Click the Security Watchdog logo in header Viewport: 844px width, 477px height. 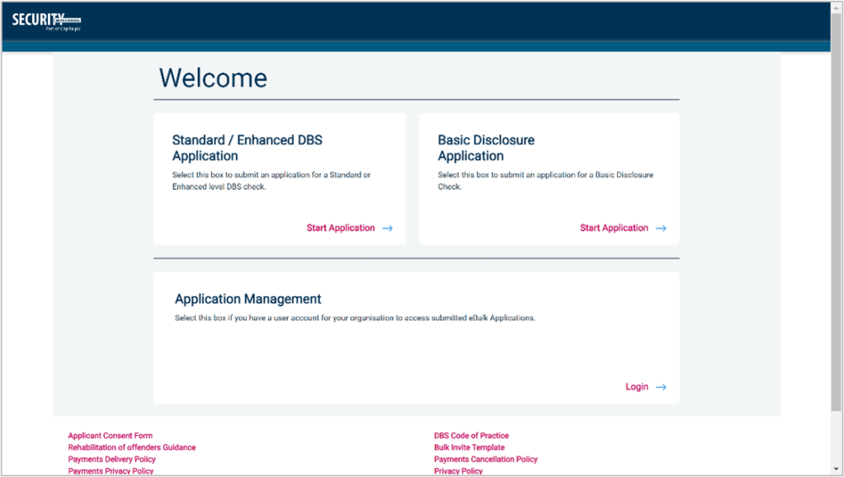[46, 22]
